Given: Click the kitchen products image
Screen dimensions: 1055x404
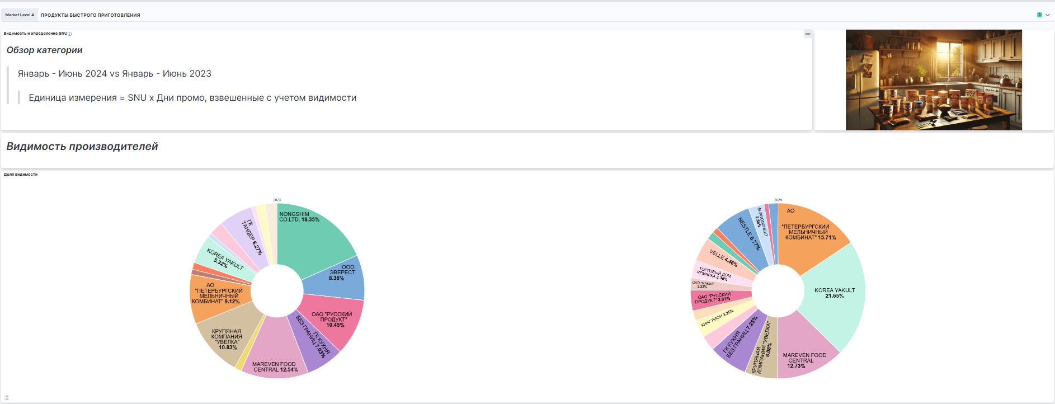Looking at the screenshot, I should pyautogui.click(x=934, y=80).
